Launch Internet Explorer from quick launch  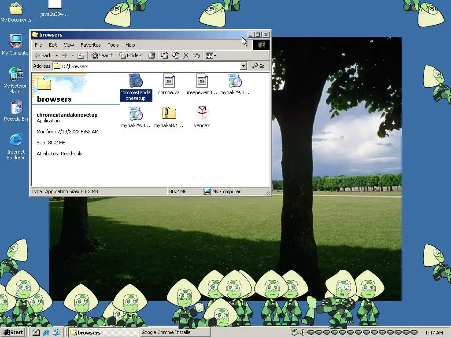coord(46,333)
